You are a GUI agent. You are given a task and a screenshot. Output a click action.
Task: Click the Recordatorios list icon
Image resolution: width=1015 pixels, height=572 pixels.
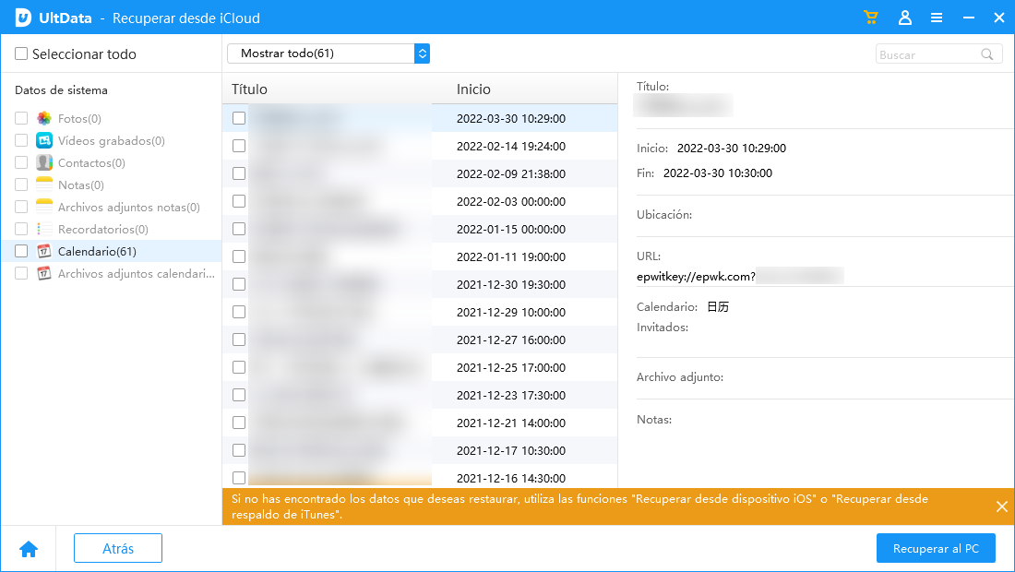tap(44, 229)
